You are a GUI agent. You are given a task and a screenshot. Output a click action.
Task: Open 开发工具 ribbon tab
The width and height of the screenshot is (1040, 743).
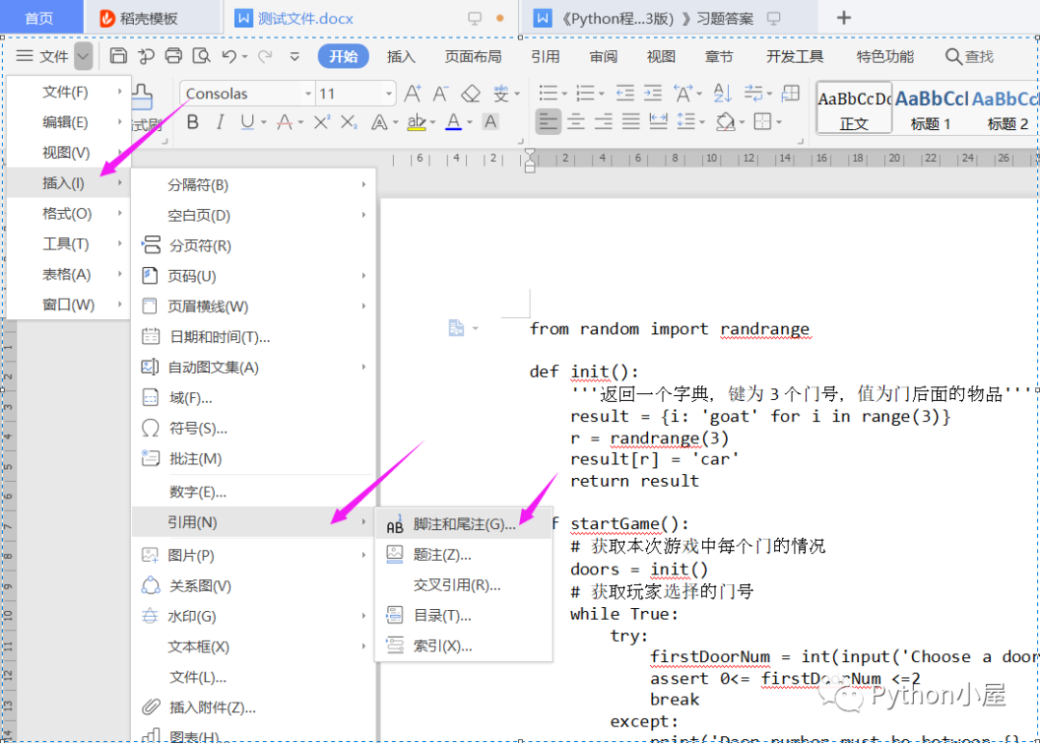[x=794, y=57]
